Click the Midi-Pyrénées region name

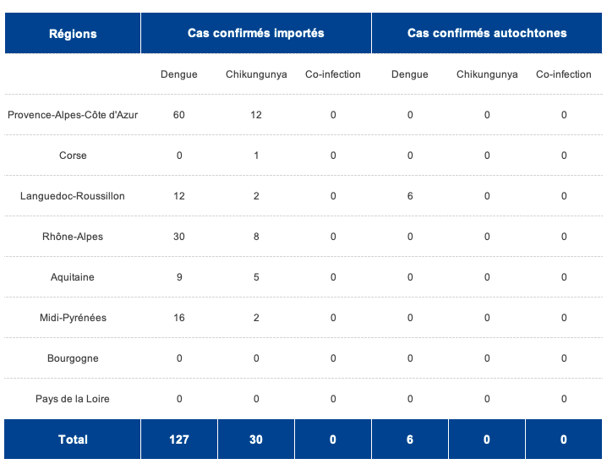73,318
